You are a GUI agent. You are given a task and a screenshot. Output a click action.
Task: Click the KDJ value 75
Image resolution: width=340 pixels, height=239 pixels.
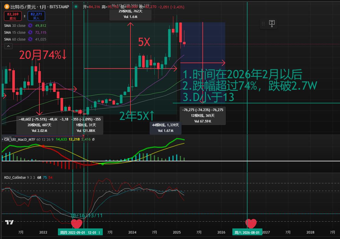point(45,177)
